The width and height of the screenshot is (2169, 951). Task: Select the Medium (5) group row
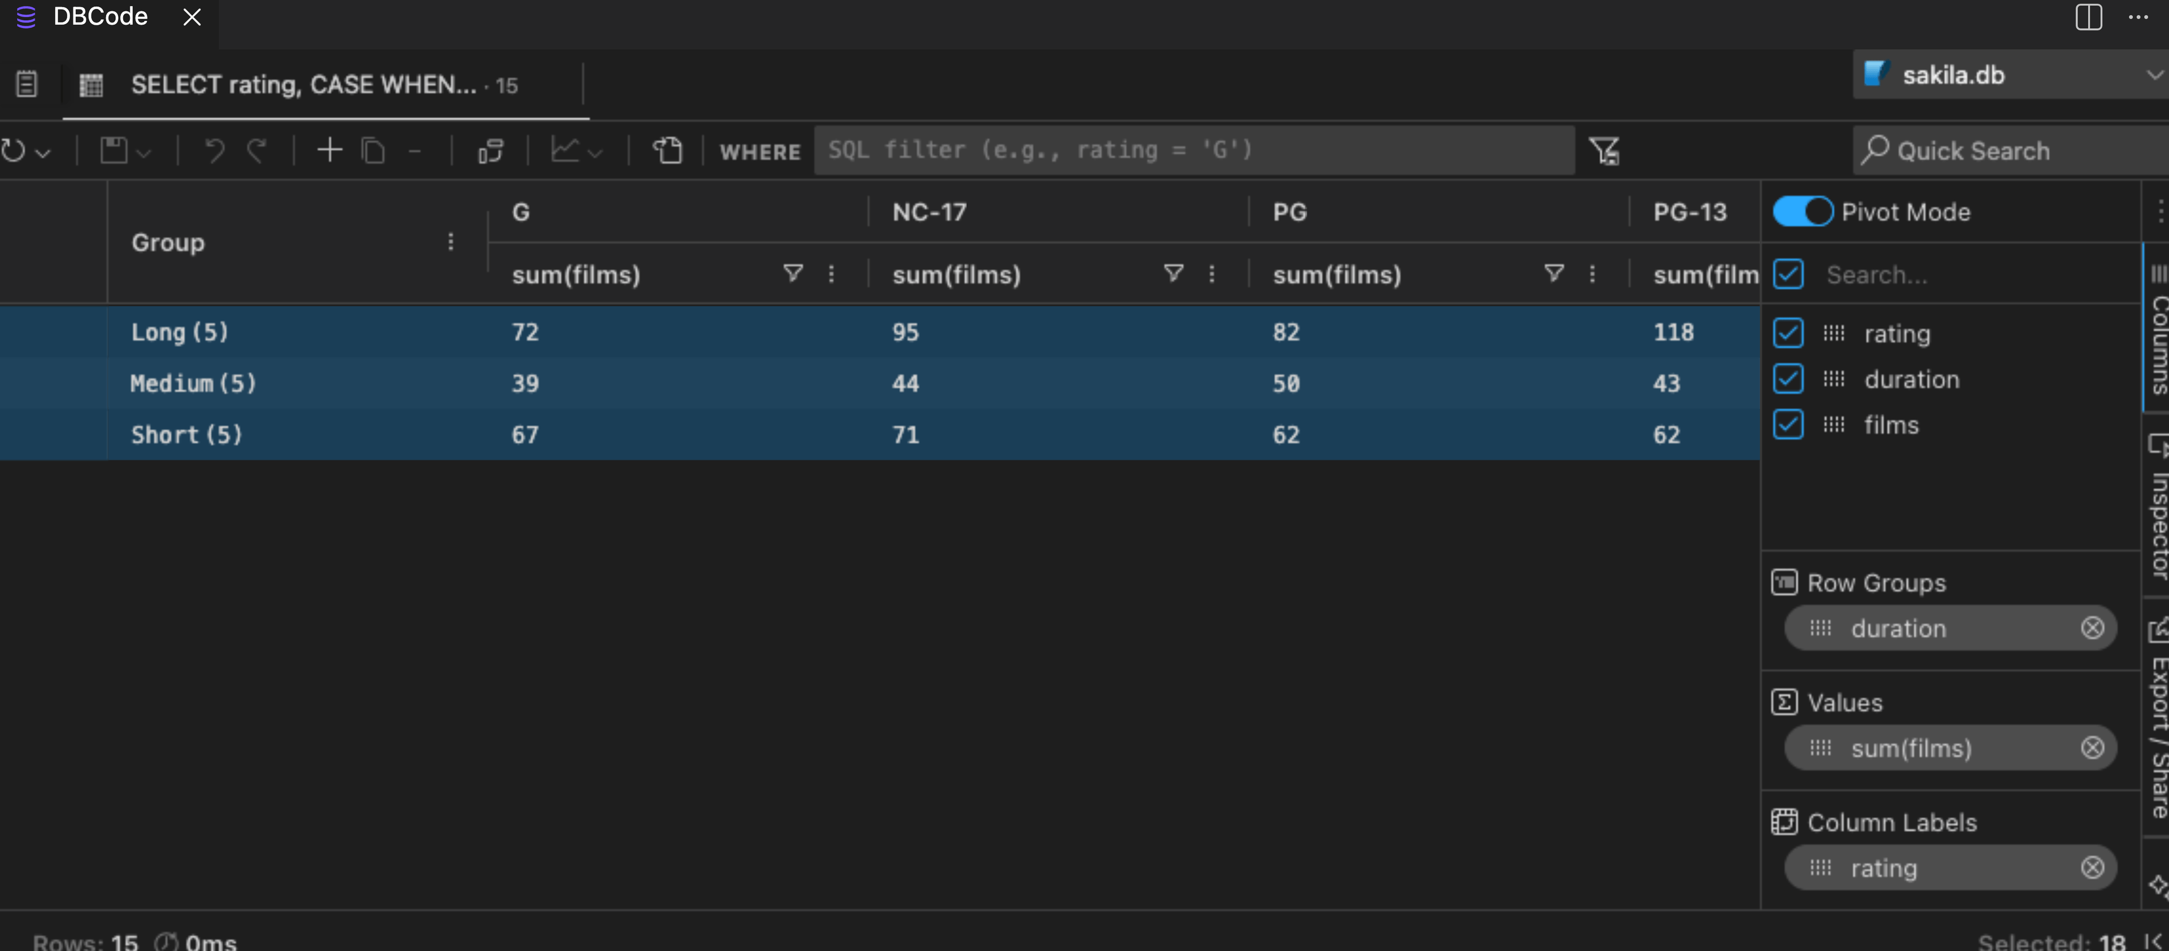[194, 384]
